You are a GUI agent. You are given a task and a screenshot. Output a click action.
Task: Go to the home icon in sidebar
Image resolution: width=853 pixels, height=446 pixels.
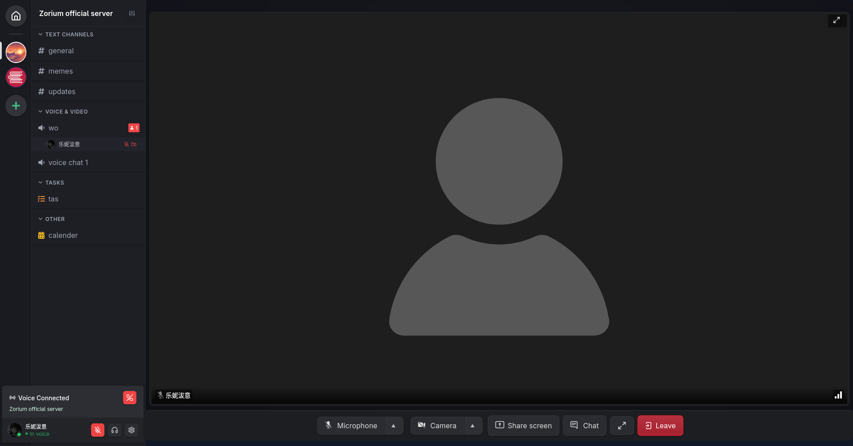[16, 16]
